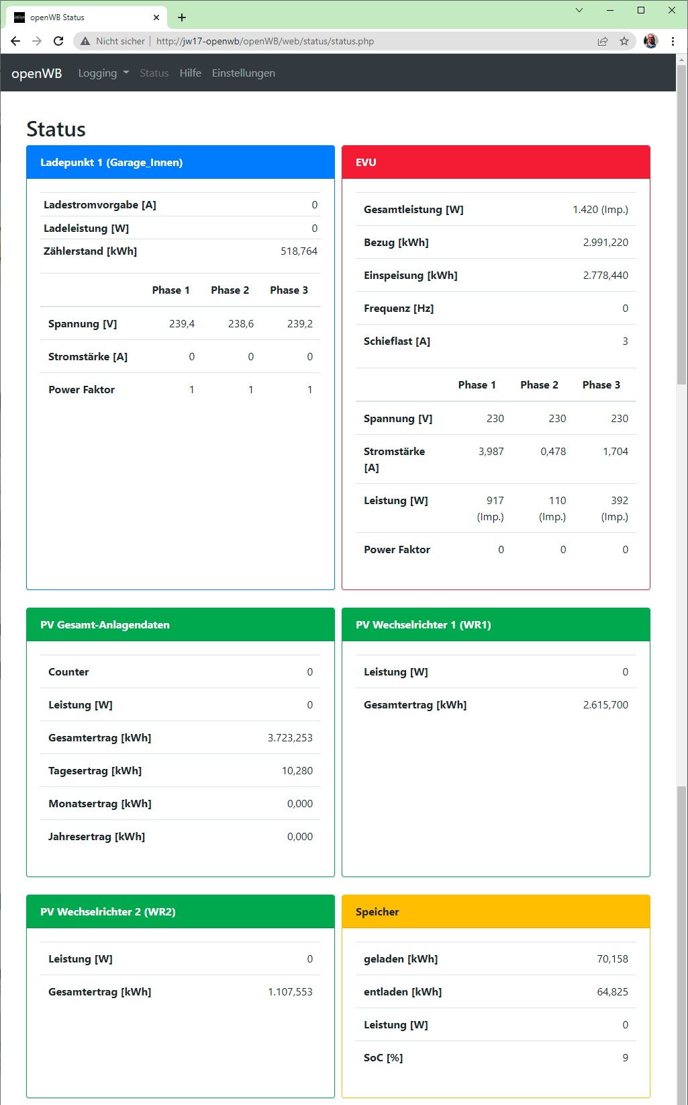Click WR2 Gesamtertrag value 1.107,553
The image size is (688, 1105).
[x=290, y=992]
